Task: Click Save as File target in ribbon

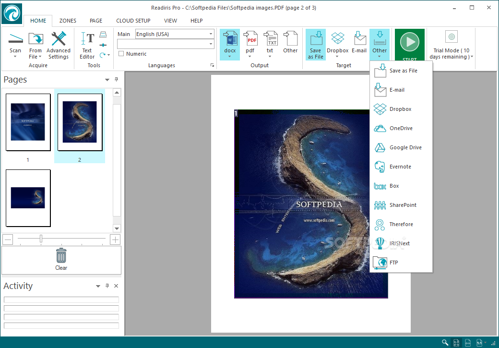Action: coord(316,45)
